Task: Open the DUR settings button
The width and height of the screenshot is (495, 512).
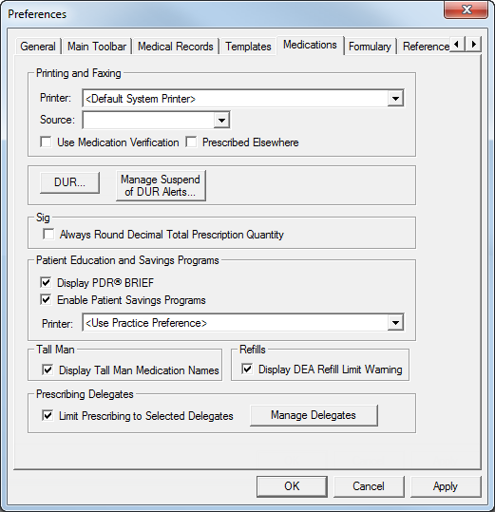Action: (x=69, y=182)
